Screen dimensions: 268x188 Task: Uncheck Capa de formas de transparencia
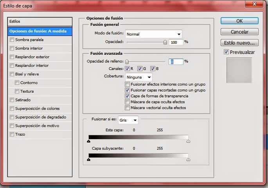point(127,96)
